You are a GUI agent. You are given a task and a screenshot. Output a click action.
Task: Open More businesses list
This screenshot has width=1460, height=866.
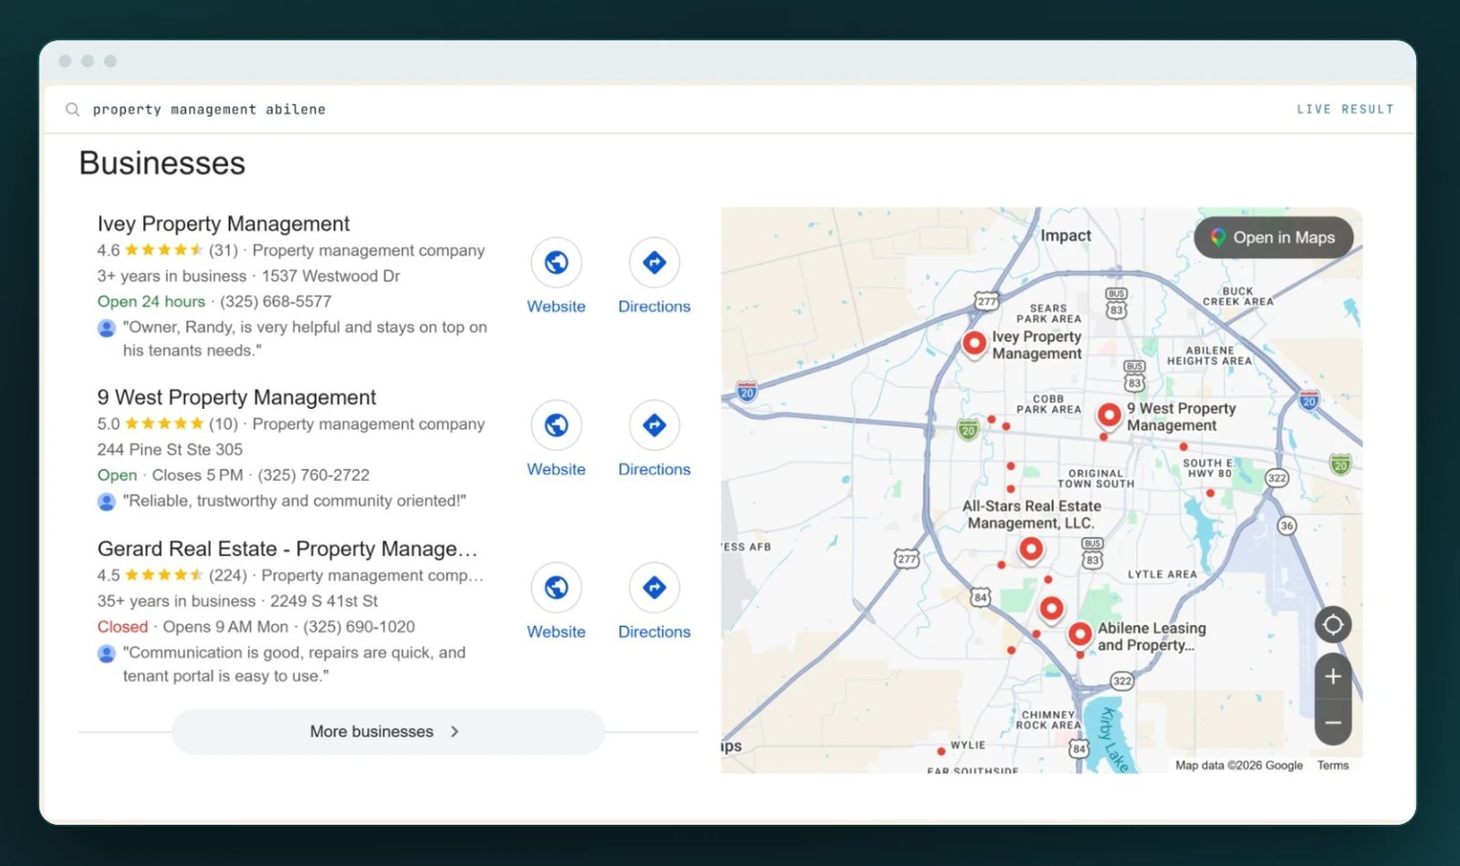(388, 732)
